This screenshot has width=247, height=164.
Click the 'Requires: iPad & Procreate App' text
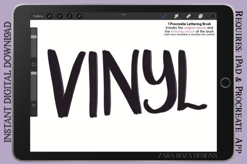click(x=239, y=82)
